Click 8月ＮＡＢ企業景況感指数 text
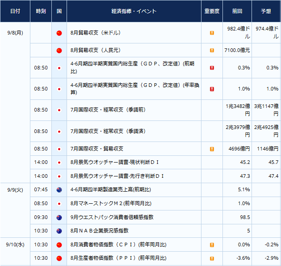Screen dimensions: 281x266 click(x=99, y=231)
